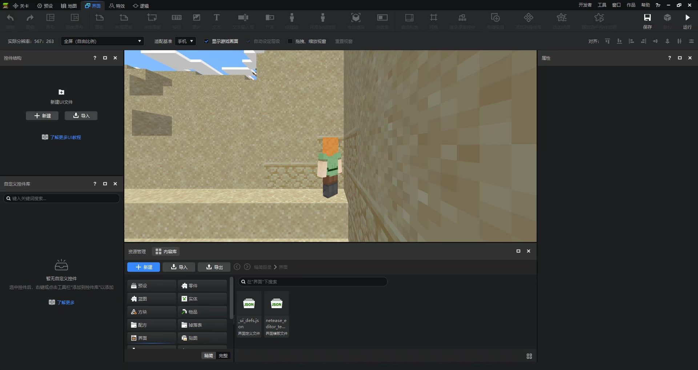Open help for custom widget library panel
The image size is (698, 370).
(x=95, y=184)
